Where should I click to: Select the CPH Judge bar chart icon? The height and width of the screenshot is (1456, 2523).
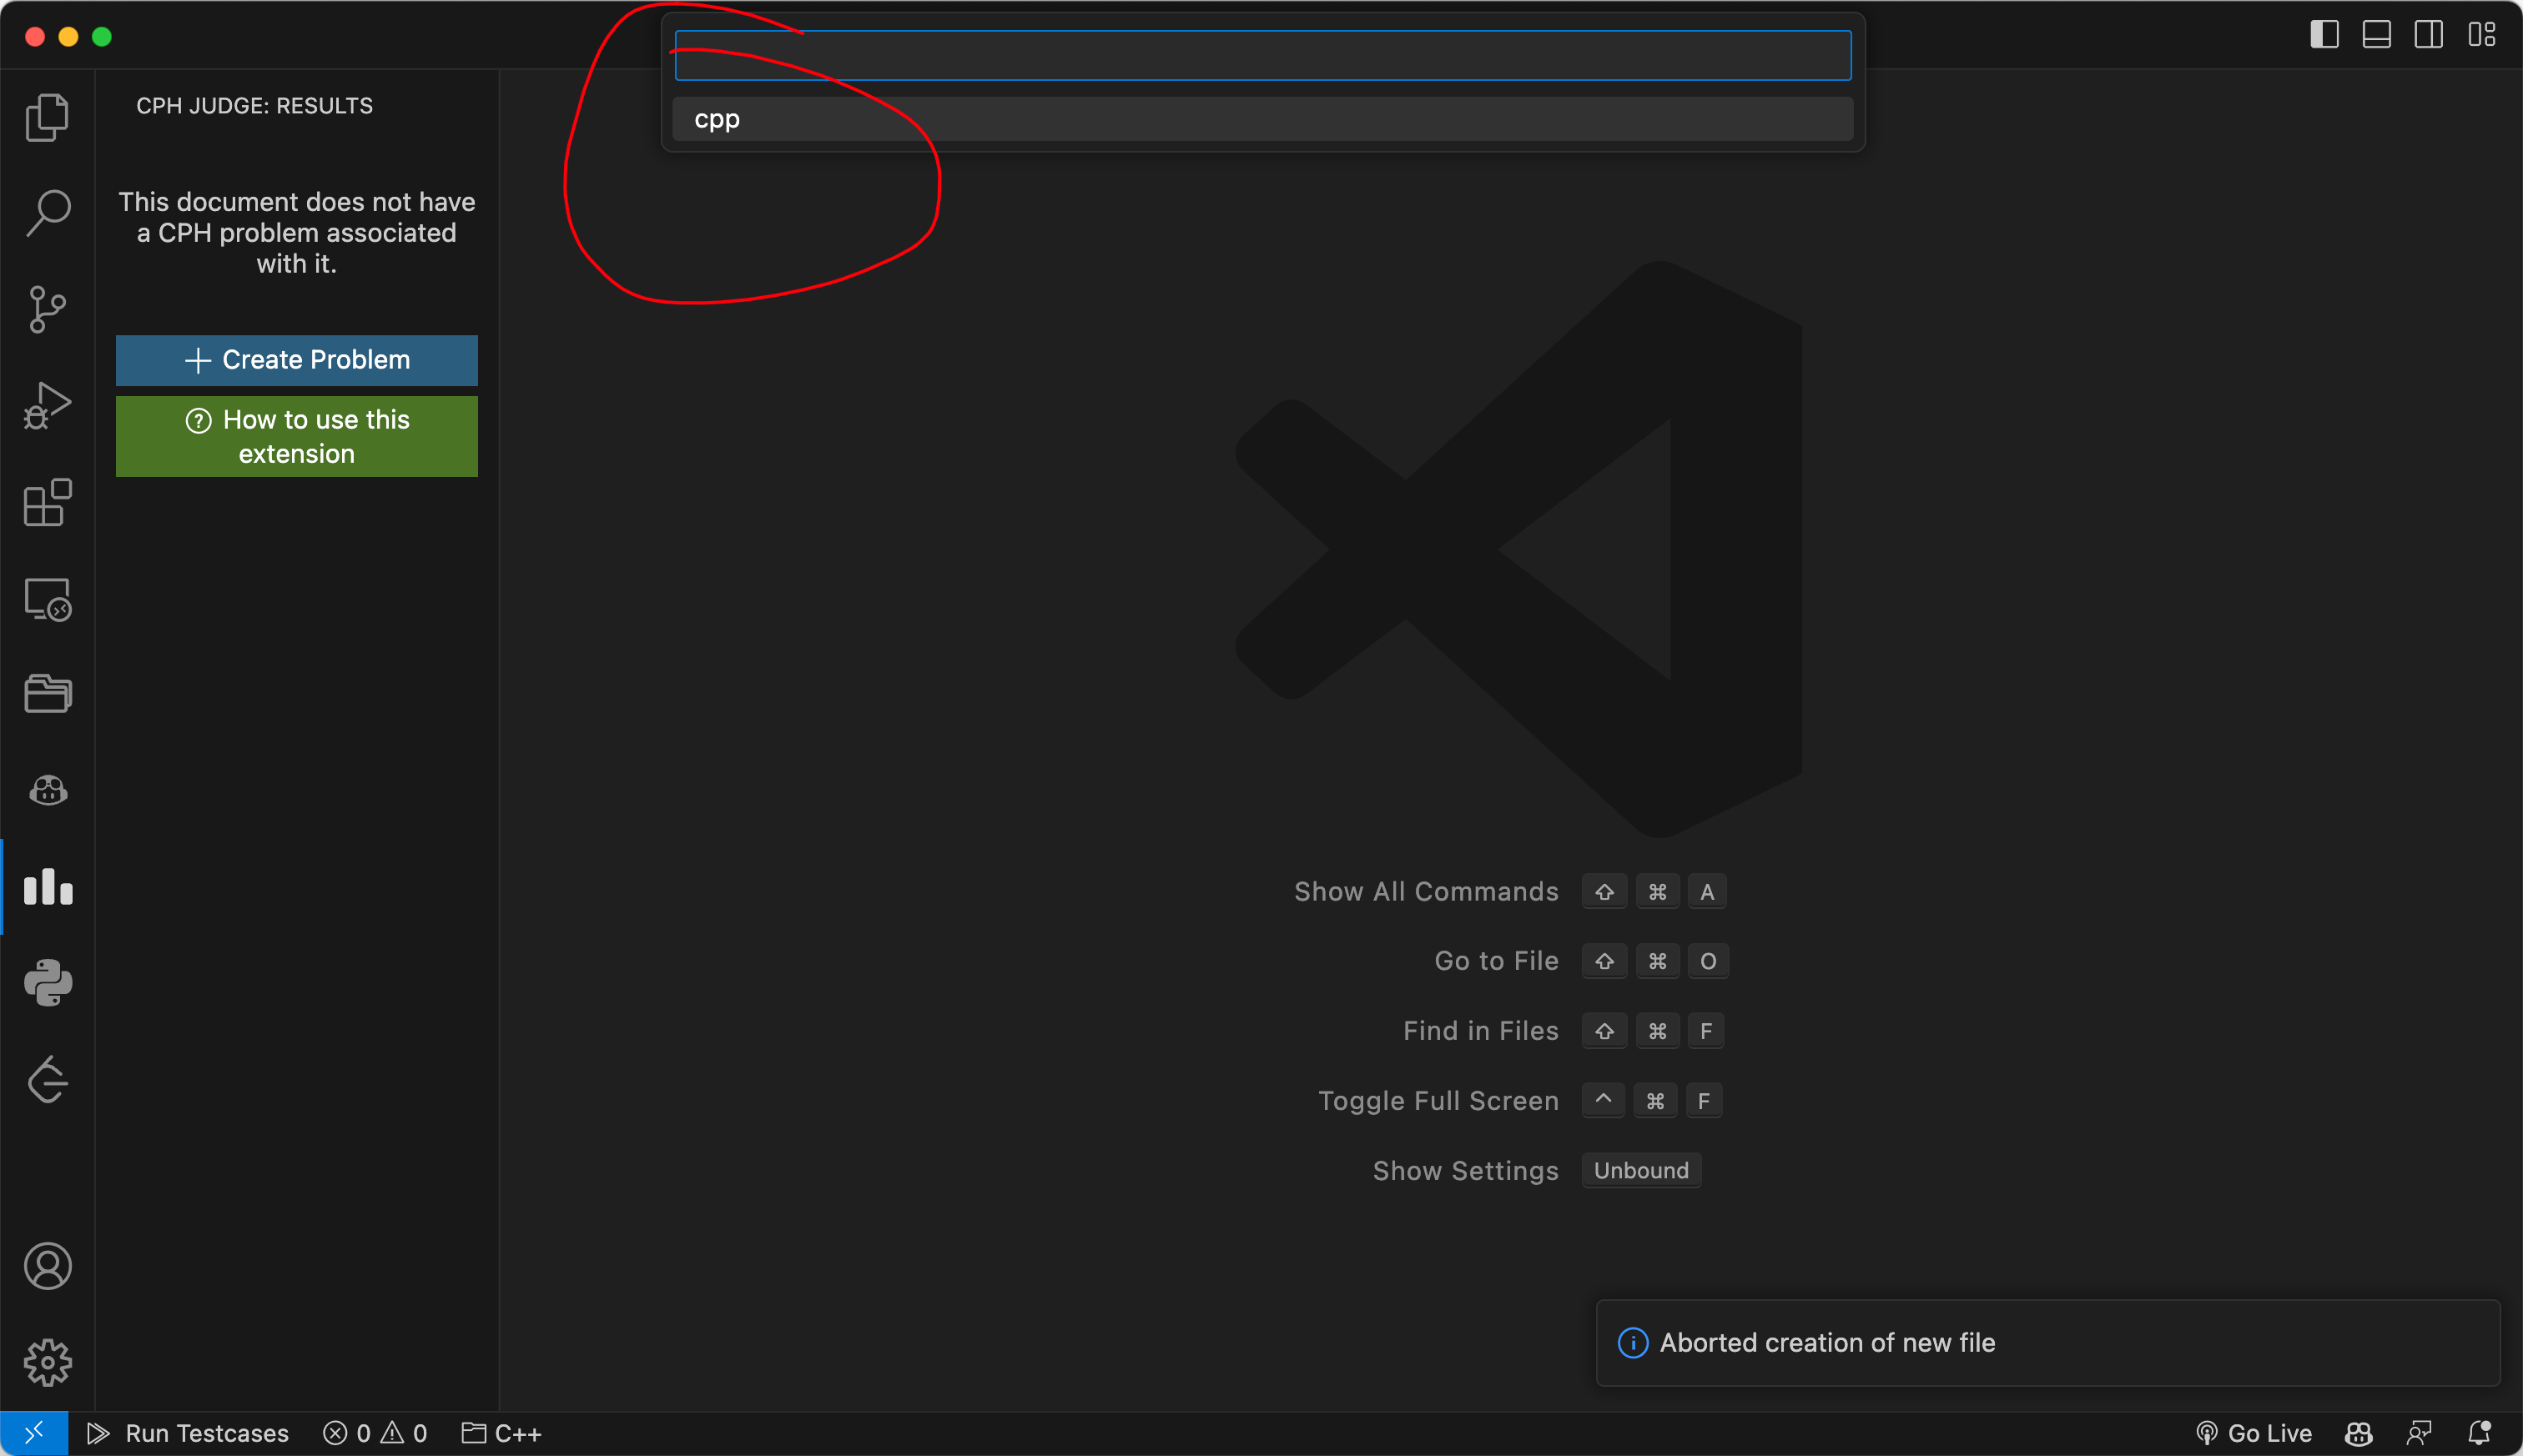click(47, 887)
